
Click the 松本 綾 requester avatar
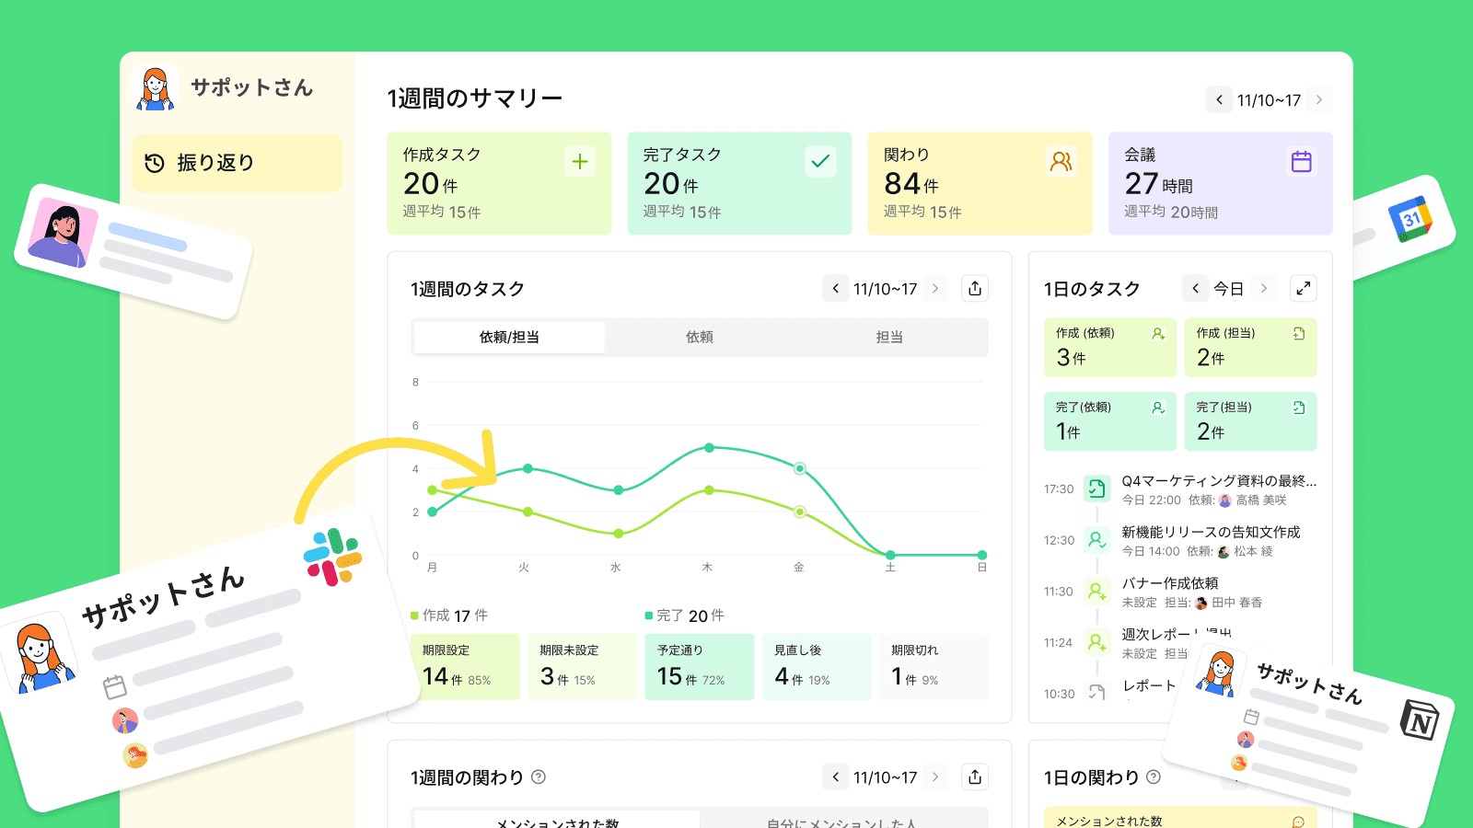pyautogui.click(x=1224, y=552)
